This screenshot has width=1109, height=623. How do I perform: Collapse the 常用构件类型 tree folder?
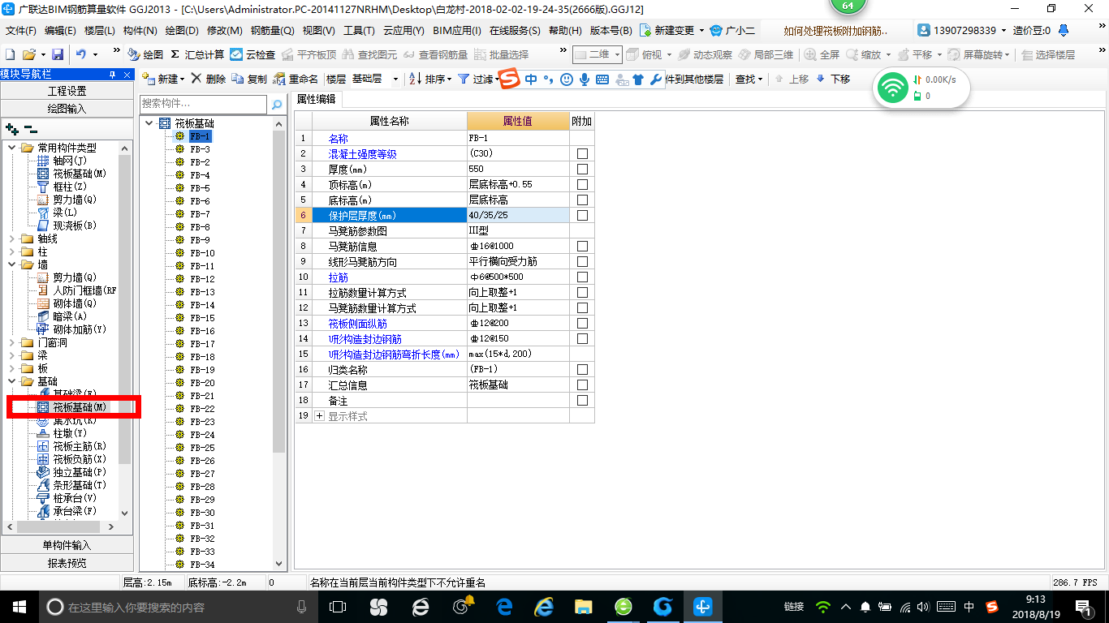(x=12, y=148)
